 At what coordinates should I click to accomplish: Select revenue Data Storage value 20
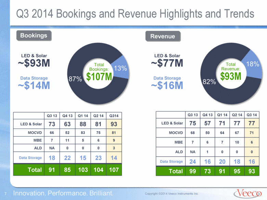222,162
